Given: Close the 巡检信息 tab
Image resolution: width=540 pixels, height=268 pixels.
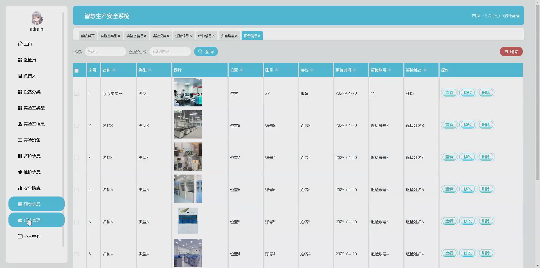Looking at the screenshot, I should coord(191,36).
